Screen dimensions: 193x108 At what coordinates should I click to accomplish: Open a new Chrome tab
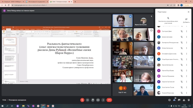(x=75, y=2)
